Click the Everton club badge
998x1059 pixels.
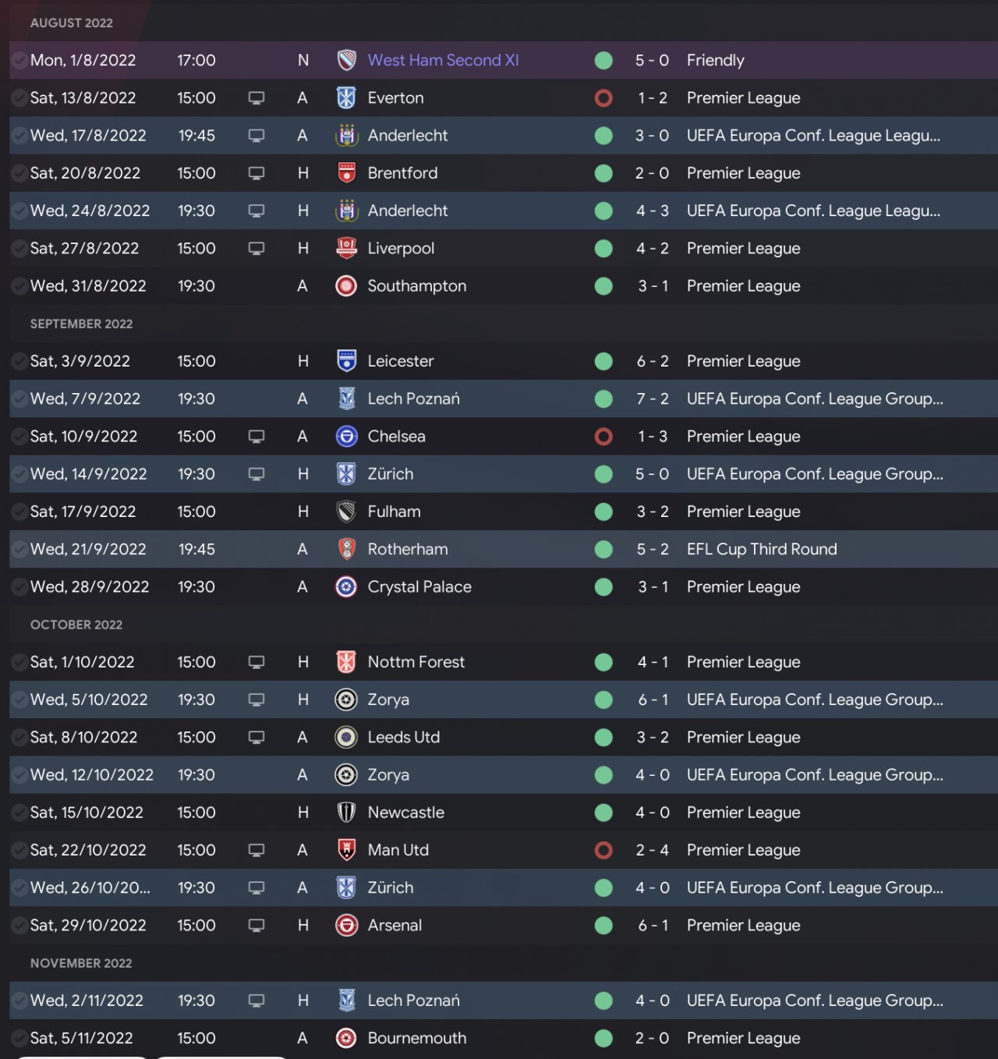(x=346, y=98)
